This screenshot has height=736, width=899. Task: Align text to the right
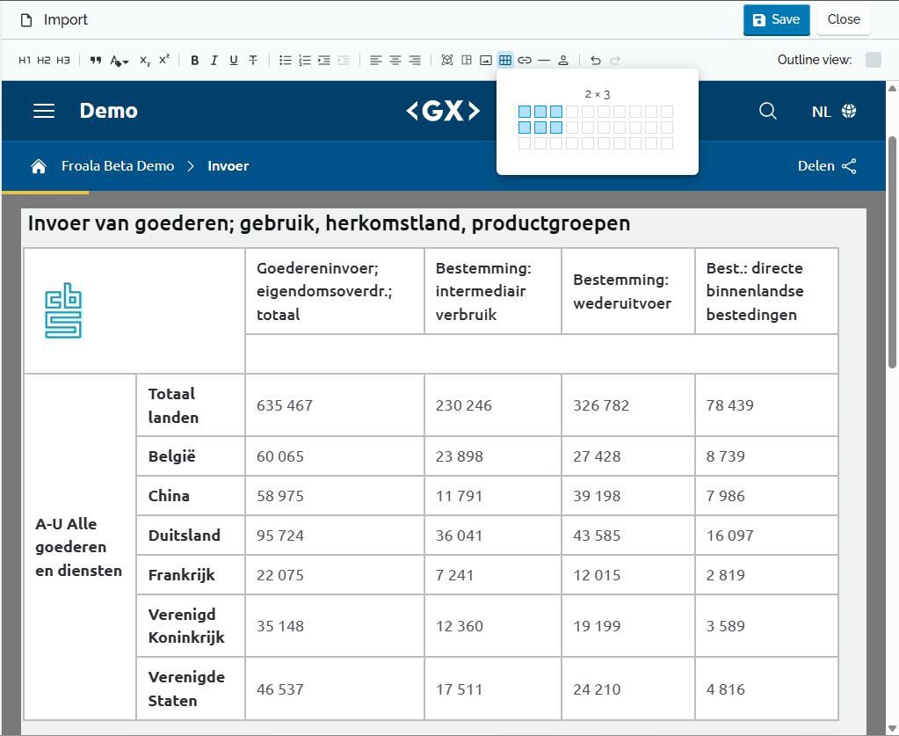[415, 60]
